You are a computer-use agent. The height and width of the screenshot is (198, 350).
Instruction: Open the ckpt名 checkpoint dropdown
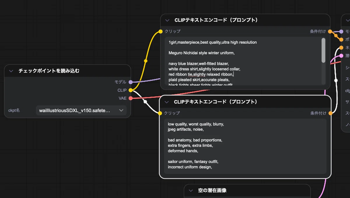point(81,111)
